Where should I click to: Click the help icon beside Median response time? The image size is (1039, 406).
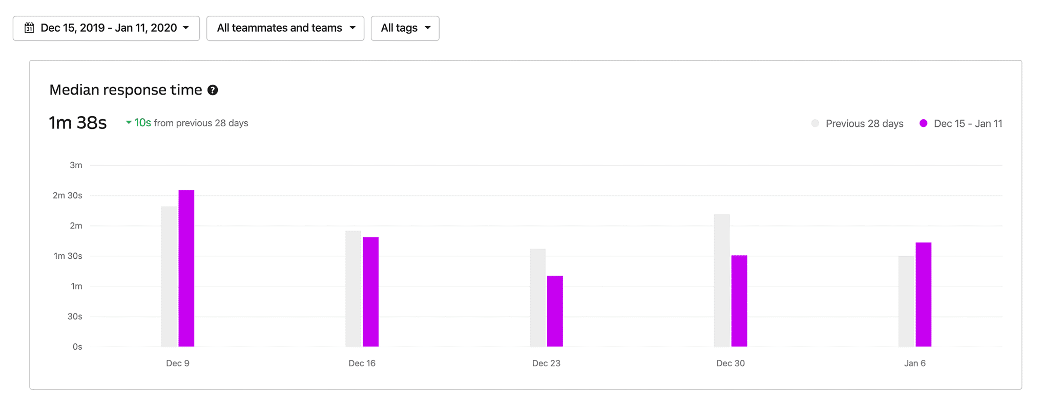pos(213,91)
